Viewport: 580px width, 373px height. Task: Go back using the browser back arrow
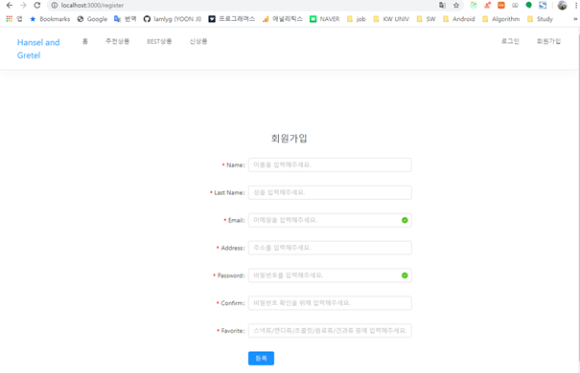click(x=10, y=5)
